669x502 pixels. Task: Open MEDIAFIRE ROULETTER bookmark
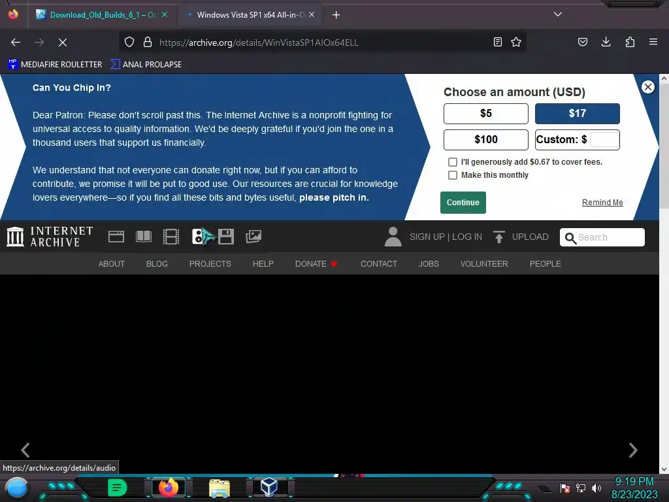coord(55,65)
